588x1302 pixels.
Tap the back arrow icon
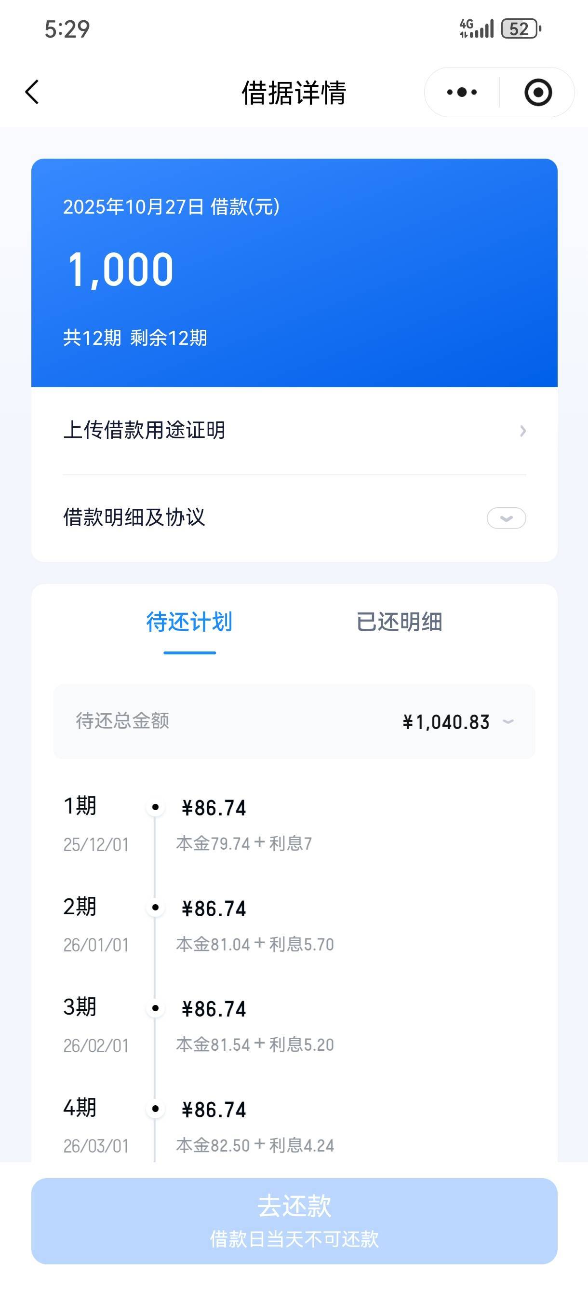click(32, 93)
